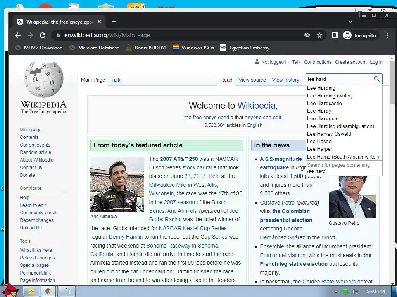Image resolution: width=397 pixels, height=297 pixels.
Task: Click the crossed-eye tracking protection icon
Action: (x=307, y=35)
